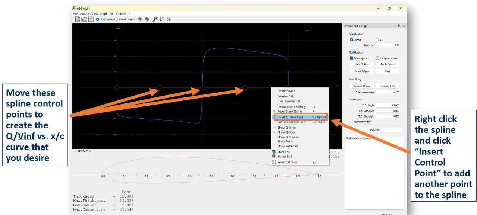The image size is (477, 215).
Task: Click the T.E. Angle input field
Action: pyautogui.click(x=388, y=105)
